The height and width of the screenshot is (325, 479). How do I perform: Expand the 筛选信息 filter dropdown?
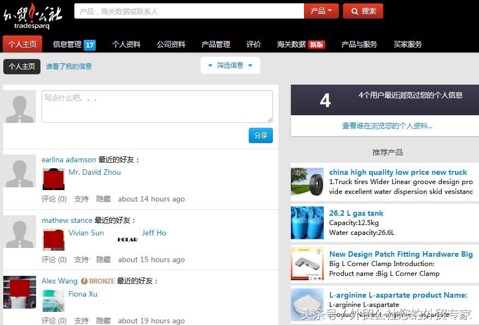point(230,64)
